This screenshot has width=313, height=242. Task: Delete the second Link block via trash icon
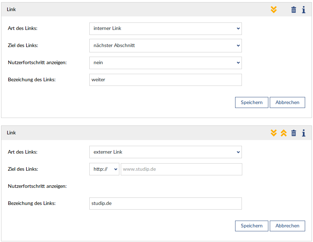pyautogui.click(x=294, y=133)
